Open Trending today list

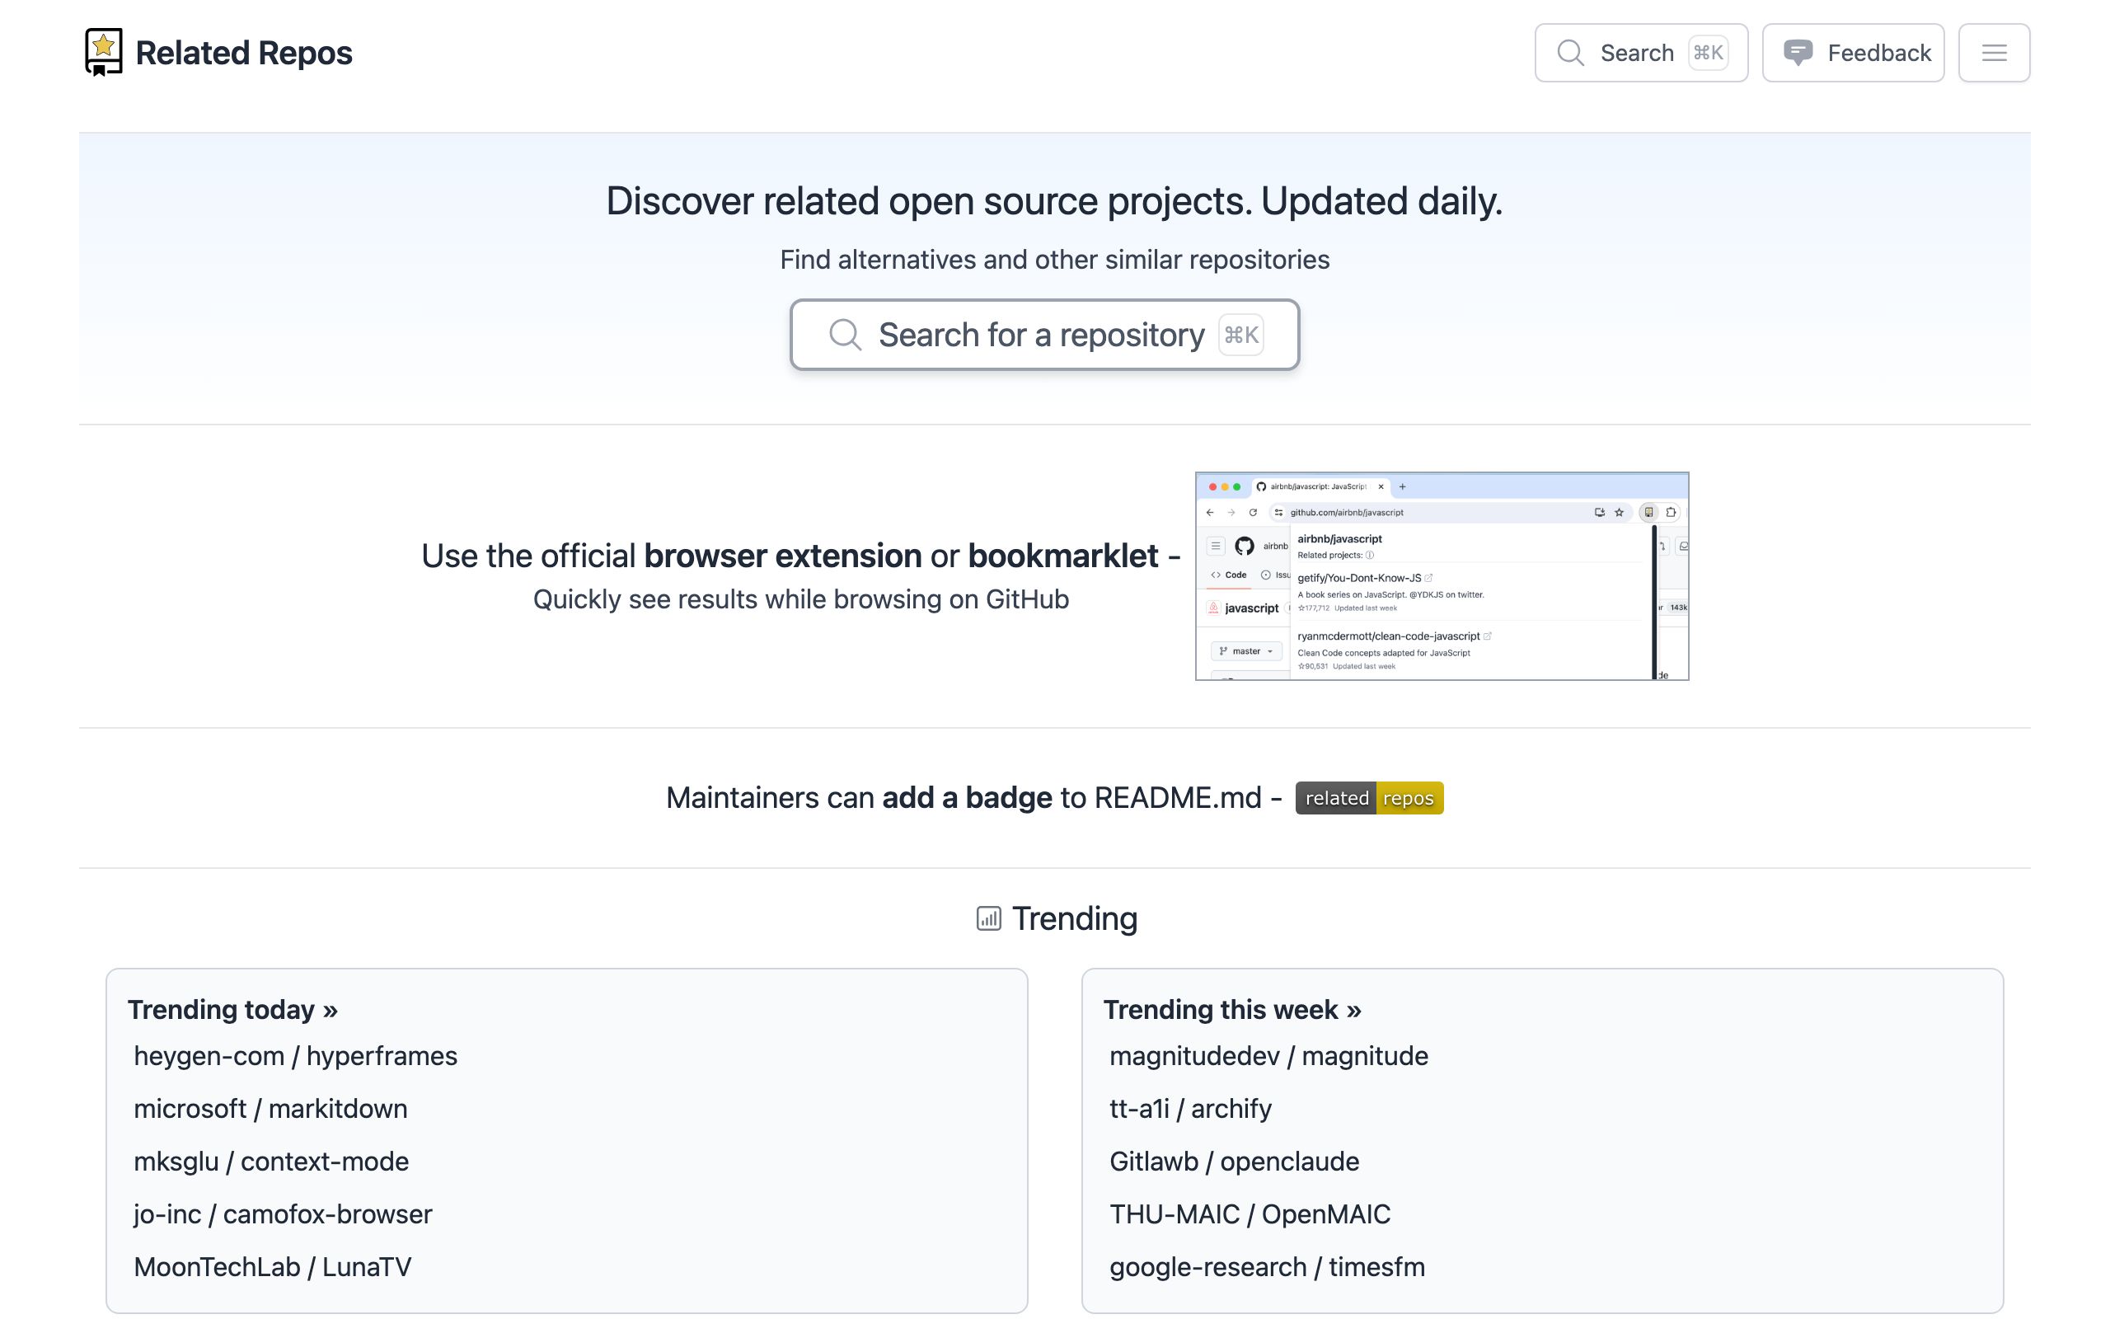[232, 1009]
